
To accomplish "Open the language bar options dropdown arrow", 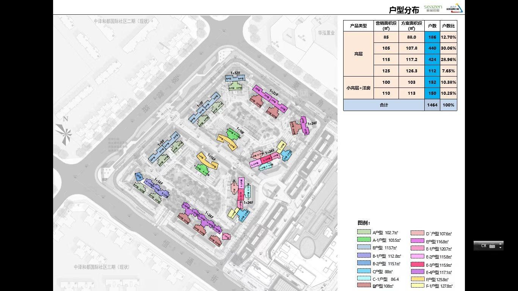I will point(501,247).
